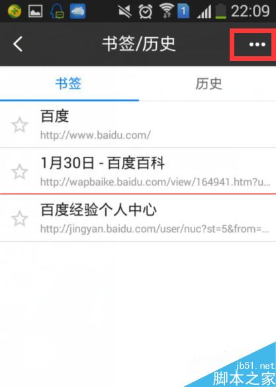Switch to the 书签 tab

tap(68, 83)
